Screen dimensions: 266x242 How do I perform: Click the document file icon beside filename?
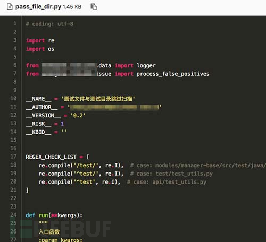click(10, 7)
